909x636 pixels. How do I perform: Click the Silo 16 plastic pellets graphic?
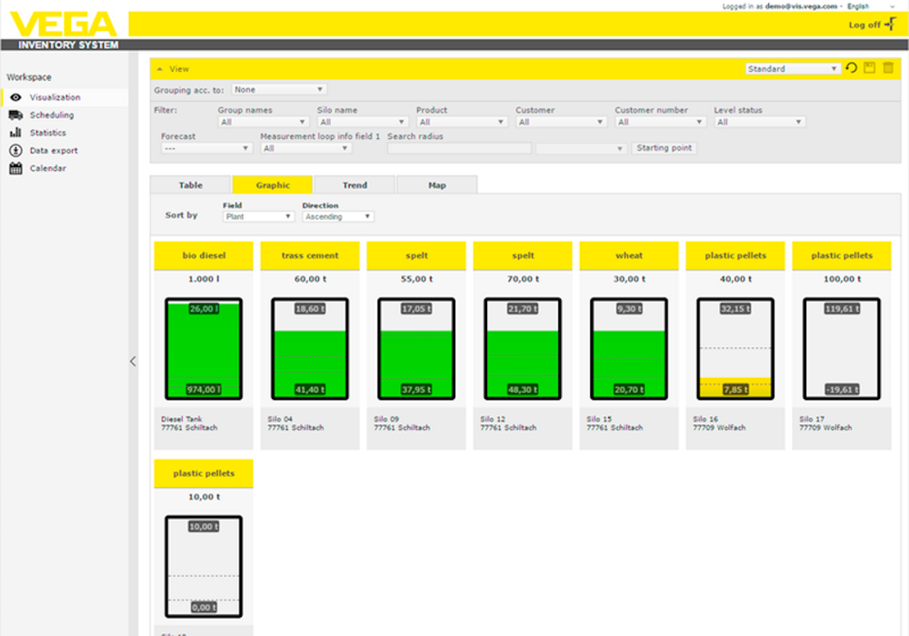coord(735,349)
